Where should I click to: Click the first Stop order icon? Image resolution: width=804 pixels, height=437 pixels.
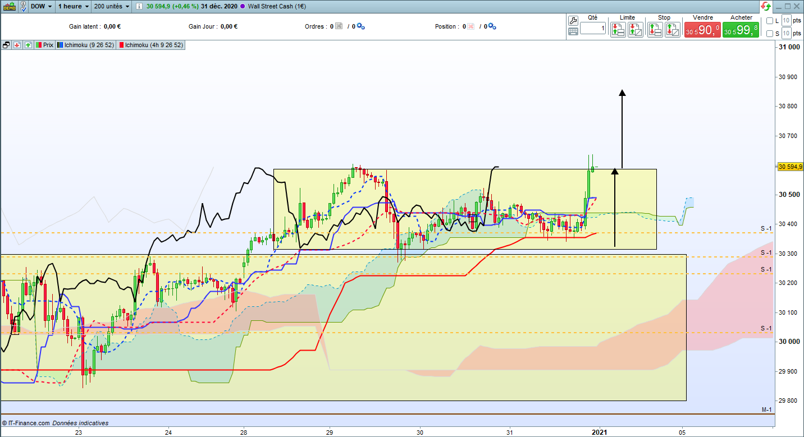point(655,30)
